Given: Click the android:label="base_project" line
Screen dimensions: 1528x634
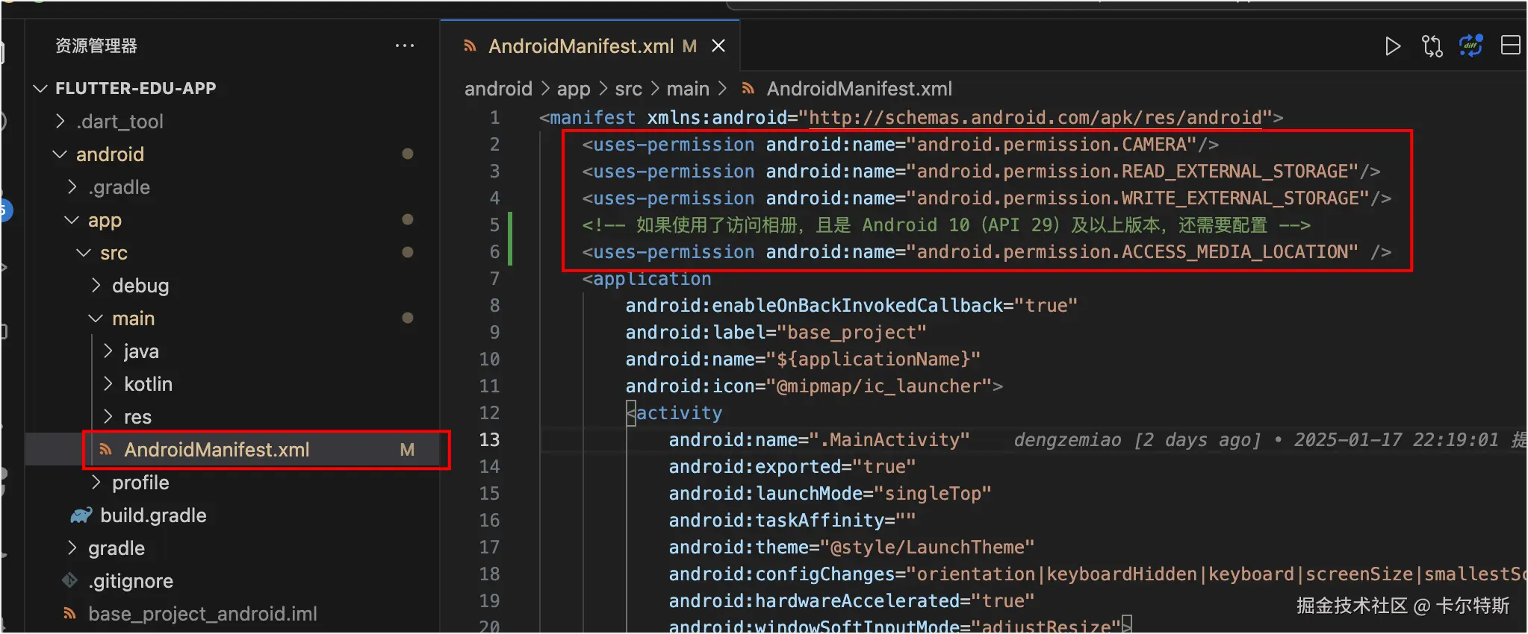Looking at the screenshot, I should point(776,333).
